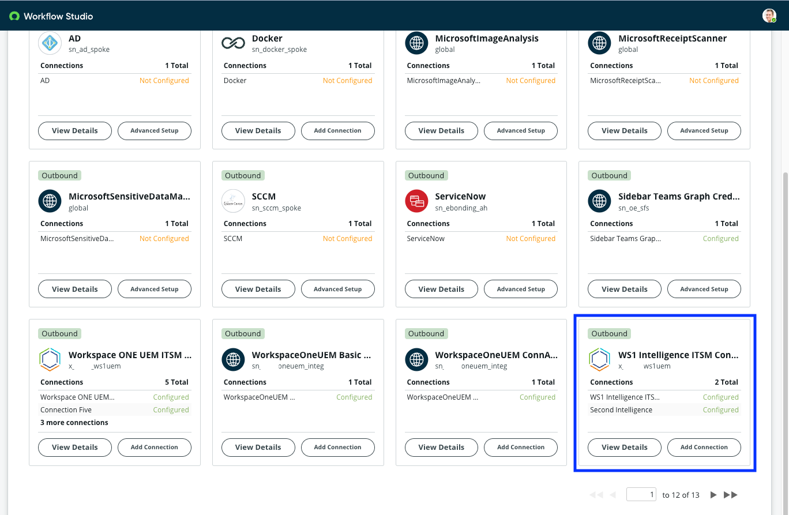Expand '3 more connections' in Workspace ONE UEM
789x515 pixels.
(74, 423)
